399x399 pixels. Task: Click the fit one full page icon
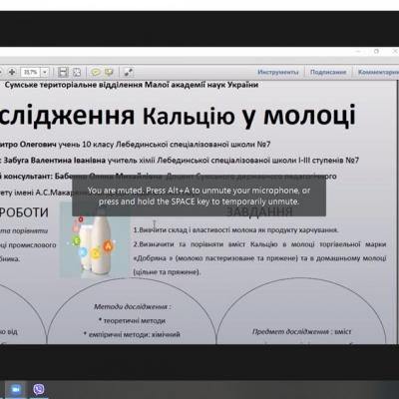(x=77, y=72)
